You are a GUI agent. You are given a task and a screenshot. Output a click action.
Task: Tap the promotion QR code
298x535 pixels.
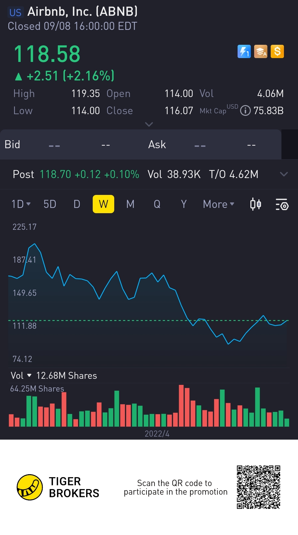coord(258,487)
